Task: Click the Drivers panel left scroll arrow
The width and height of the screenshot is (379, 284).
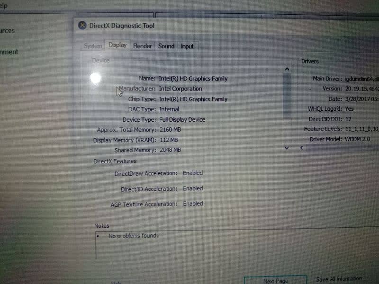Action: 301,148
